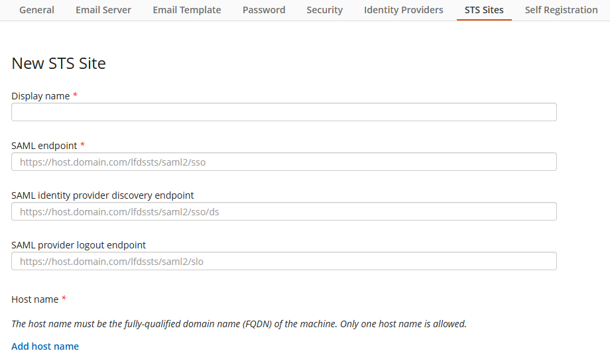
Task: Click the SAML provider logout endpoint label
Action: 78,245
